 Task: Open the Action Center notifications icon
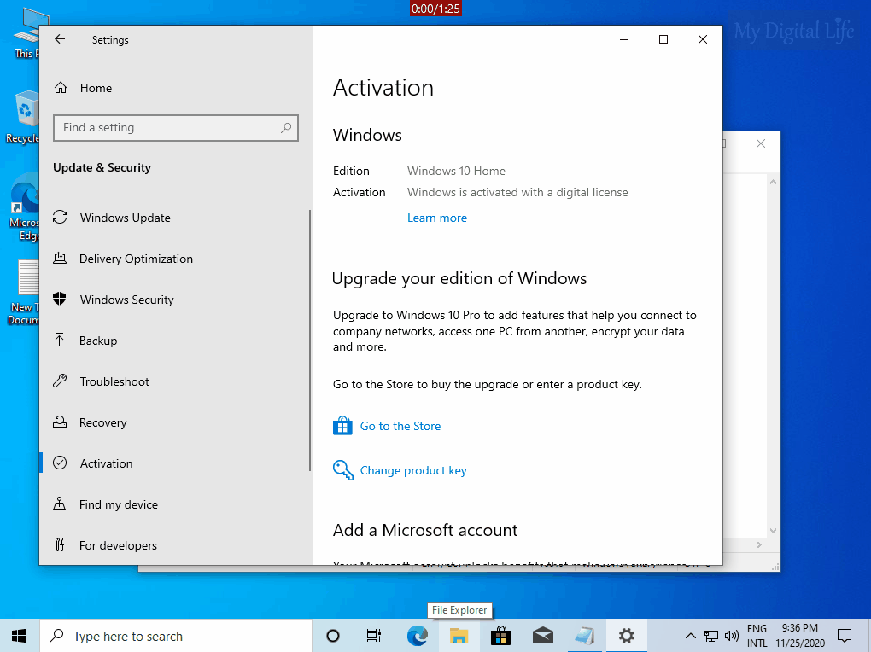tap(845, 636)
